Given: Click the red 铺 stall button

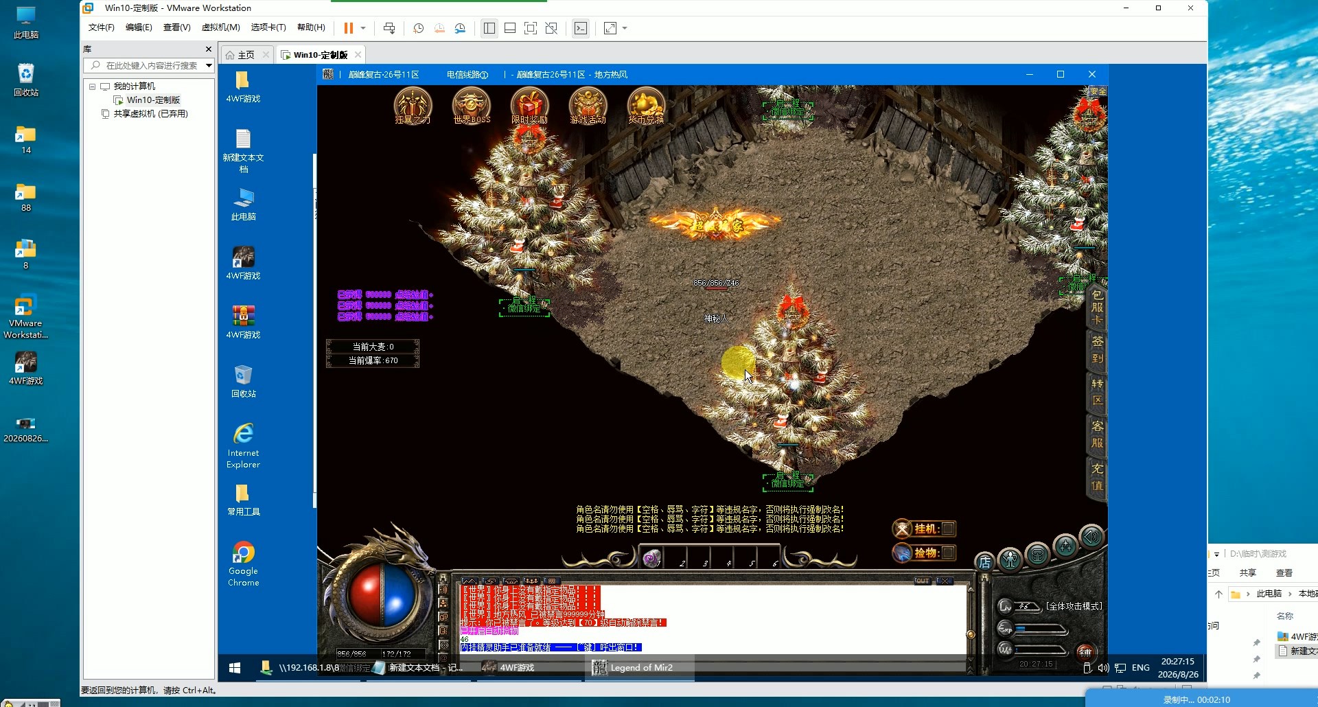Looking at the screenshot, I should pos(1085,652).
